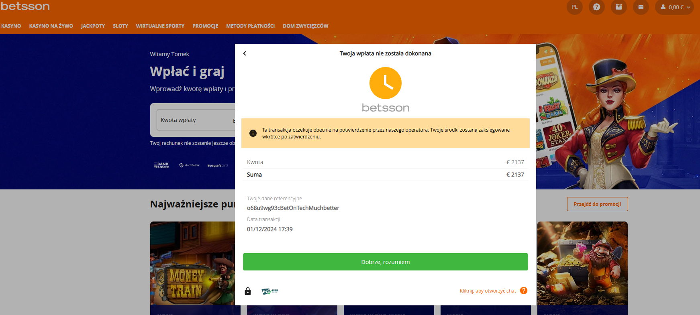
Task: Click the Wpłać i graj heading
Action: coord(187,71)
